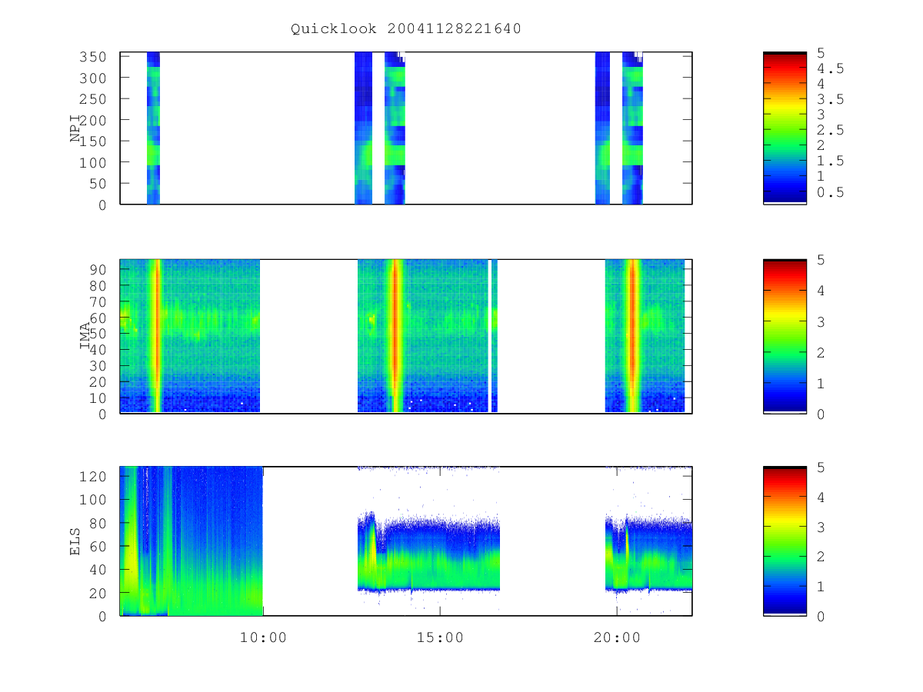923x692 pixels.
Task: Click the 0.5 label on NPI colorbar
Action: [x=831, y=192]
